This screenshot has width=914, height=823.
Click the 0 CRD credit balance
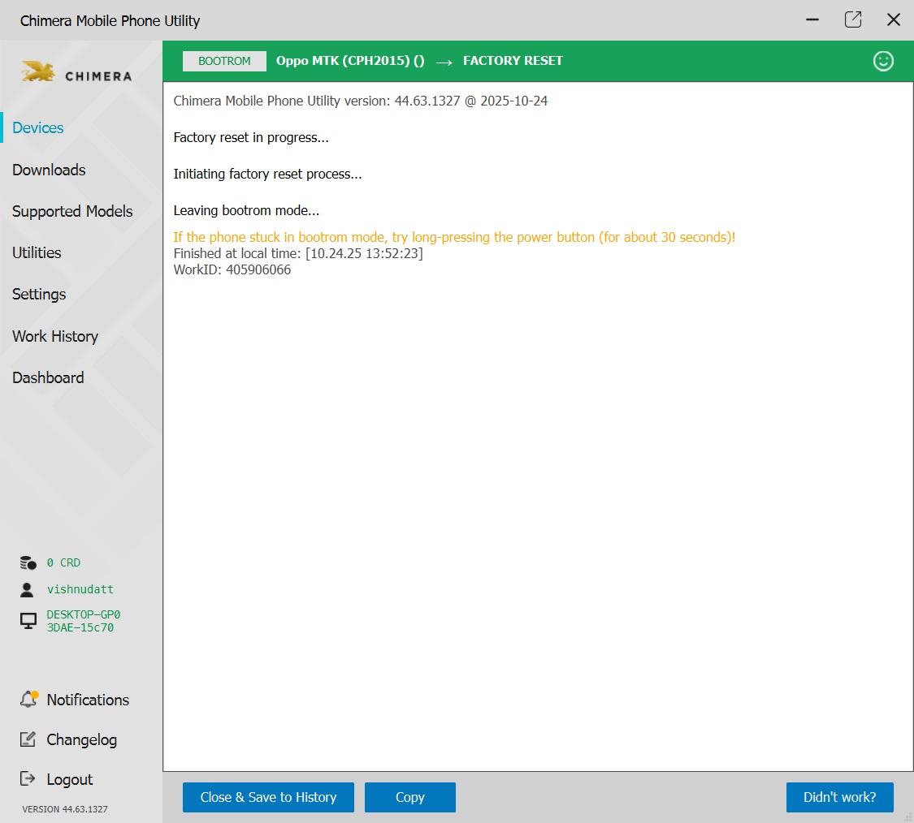(63, 562)
